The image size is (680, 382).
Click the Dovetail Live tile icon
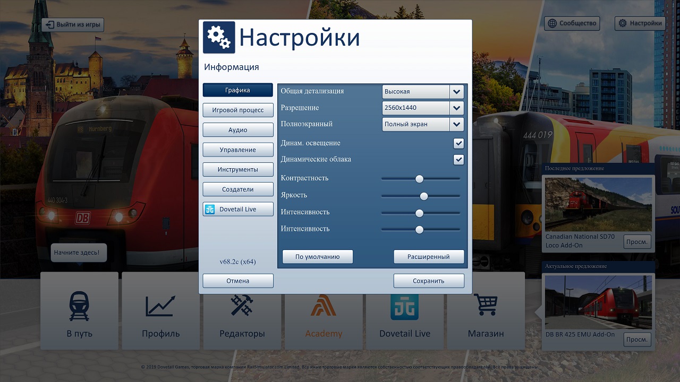[x=404, y=306]
